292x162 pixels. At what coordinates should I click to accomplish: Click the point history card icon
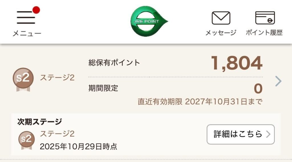click(x=265, y=18)
